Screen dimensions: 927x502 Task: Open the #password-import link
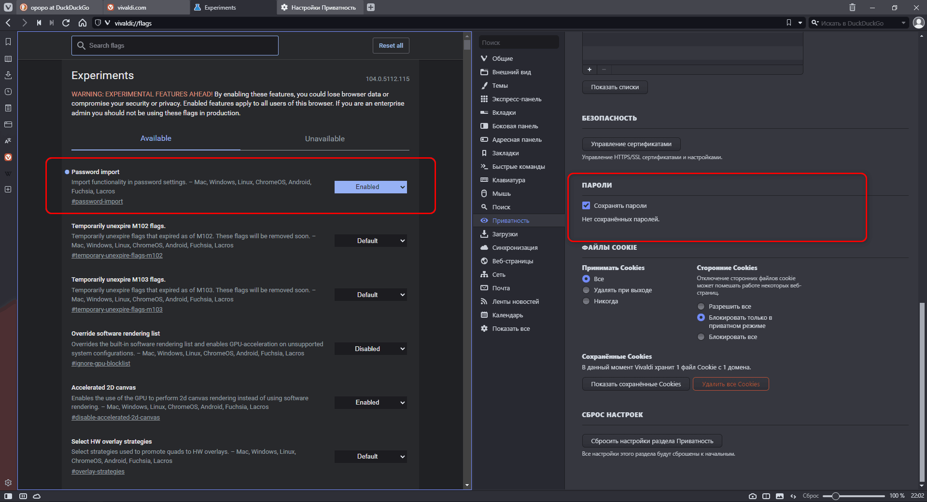click(97, 202)
